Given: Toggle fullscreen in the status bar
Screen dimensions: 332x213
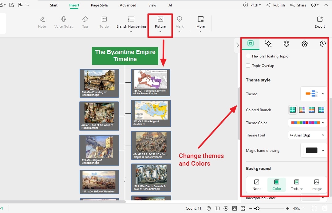Looking at the screenshot, I should click(314, 208).
